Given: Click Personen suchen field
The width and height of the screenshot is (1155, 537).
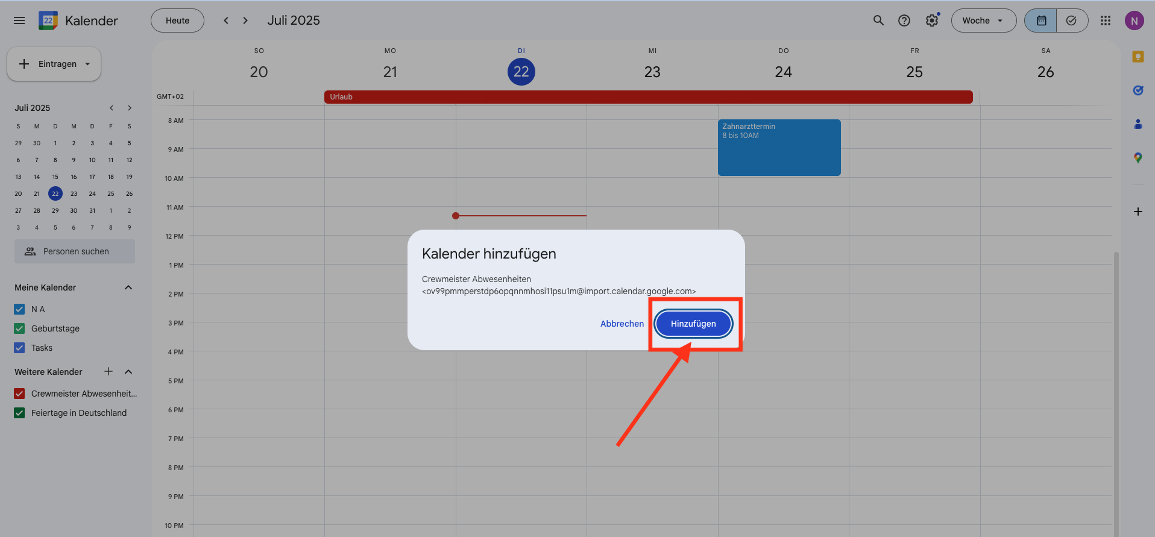Looking at the screenshot, I should 75,251.
